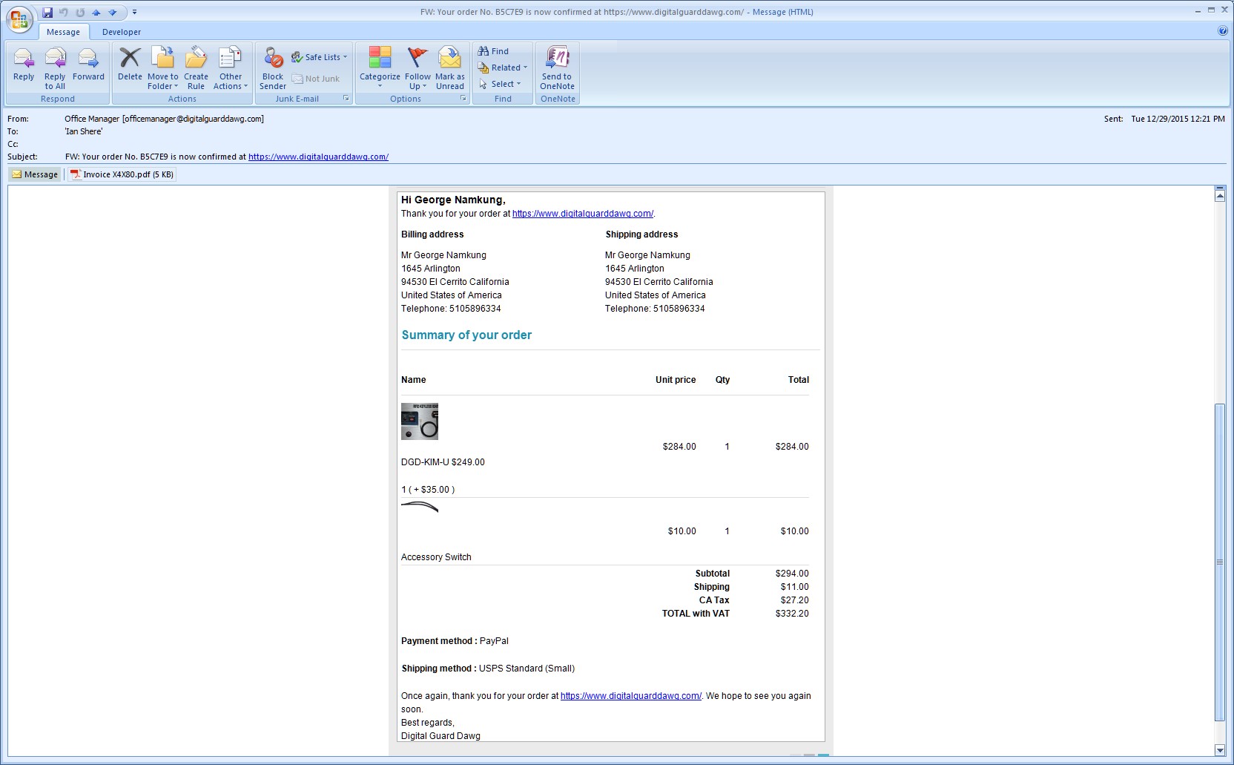Click Reply to All
Image resolution: width=1234 pixels, height=765 pixels.
coord(55,68)
